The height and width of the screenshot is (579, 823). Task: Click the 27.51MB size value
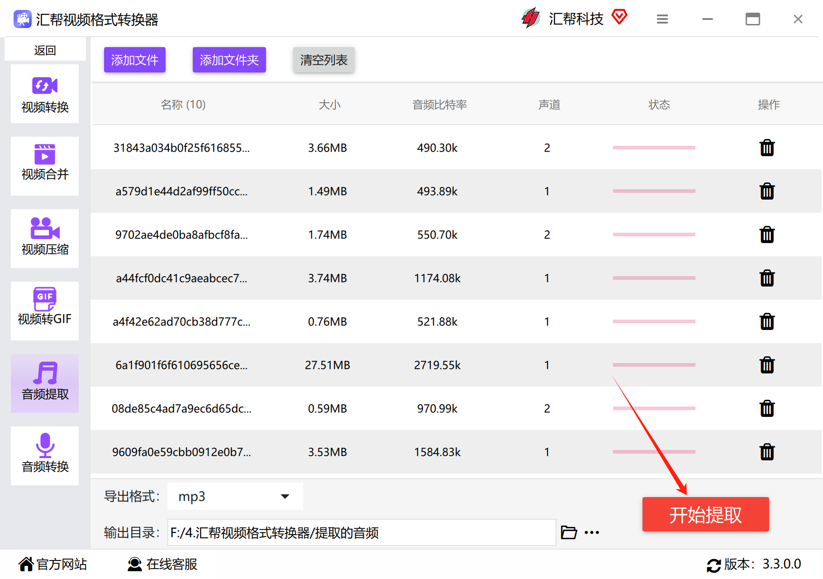pos(328,365)
